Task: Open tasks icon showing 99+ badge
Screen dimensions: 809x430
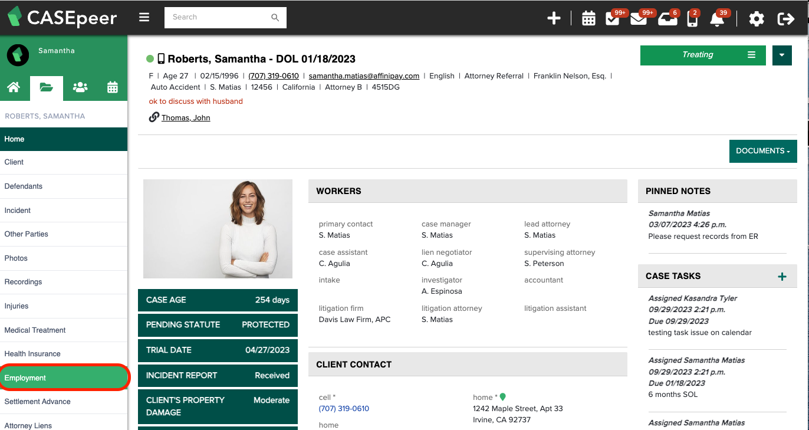Action: pos(612,18)
